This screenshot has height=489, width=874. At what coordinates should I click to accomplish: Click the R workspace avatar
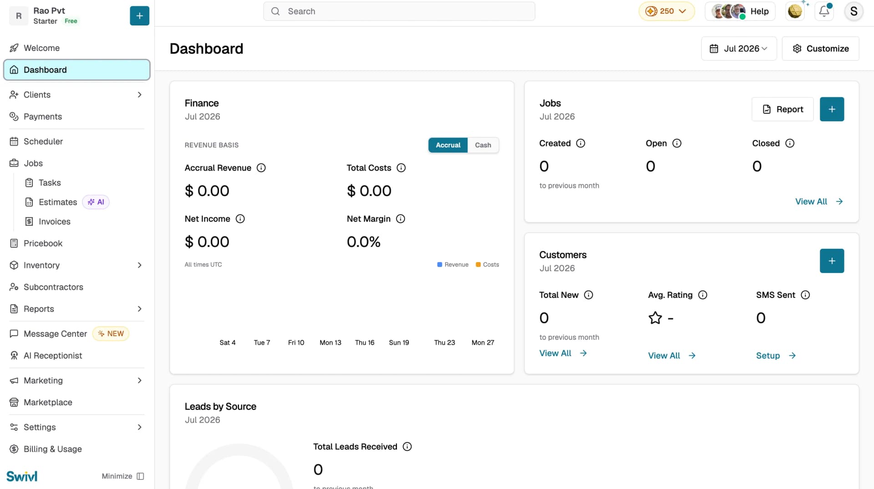(19, 16)
